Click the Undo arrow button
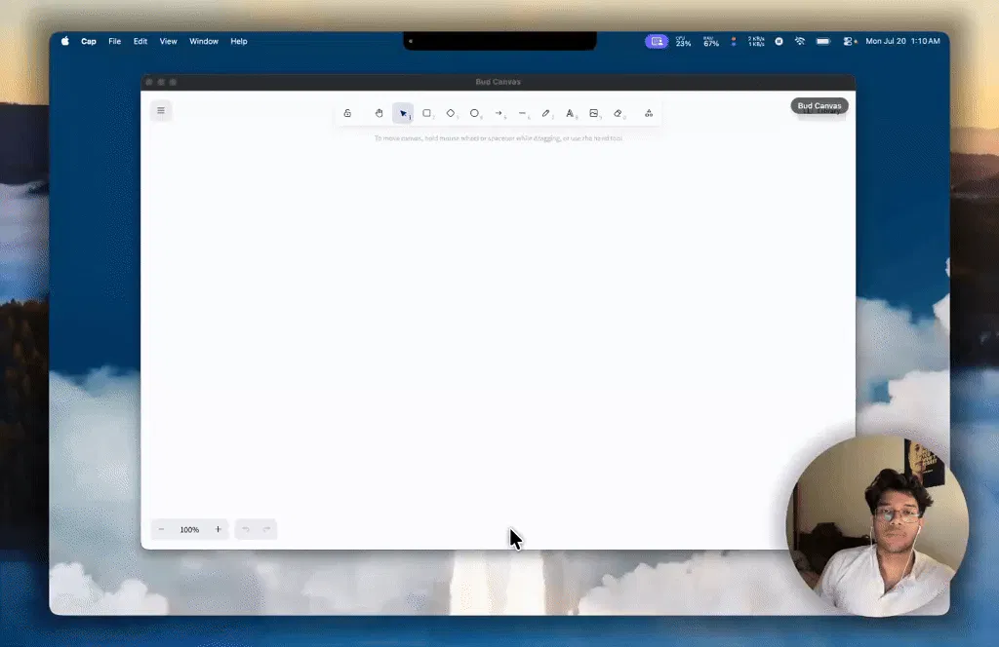 point(245,529)
